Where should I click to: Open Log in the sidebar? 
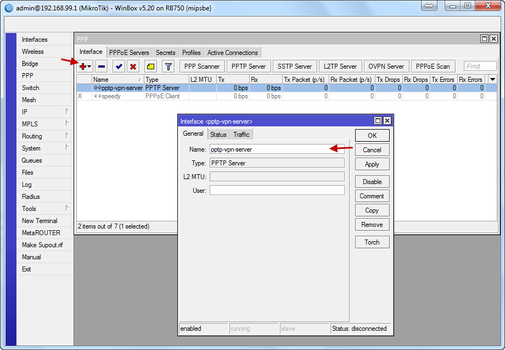(44, 185)
